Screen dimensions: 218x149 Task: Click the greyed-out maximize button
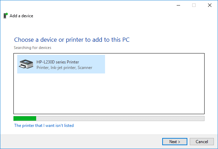pyautogui.click(x=194, y=5)
